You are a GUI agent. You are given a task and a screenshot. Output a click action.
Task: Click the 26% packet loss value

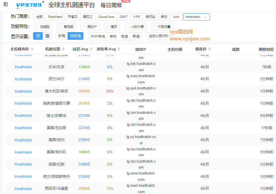[x=110, y=91]
